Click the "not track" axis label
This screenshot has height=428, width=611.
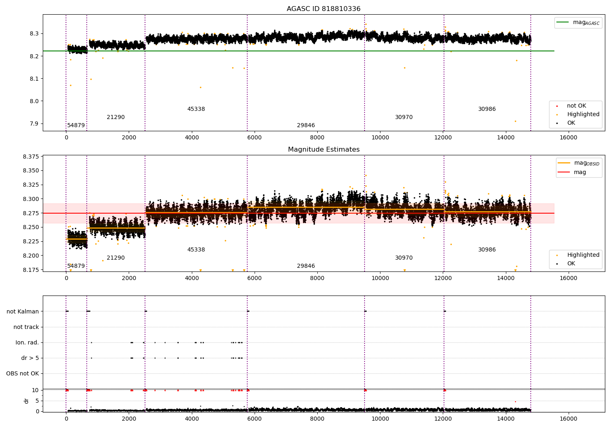click(26, 327)
